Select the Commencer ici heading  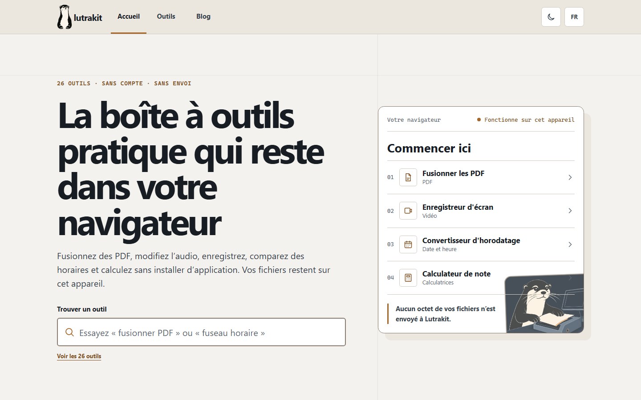pos(429,148)
